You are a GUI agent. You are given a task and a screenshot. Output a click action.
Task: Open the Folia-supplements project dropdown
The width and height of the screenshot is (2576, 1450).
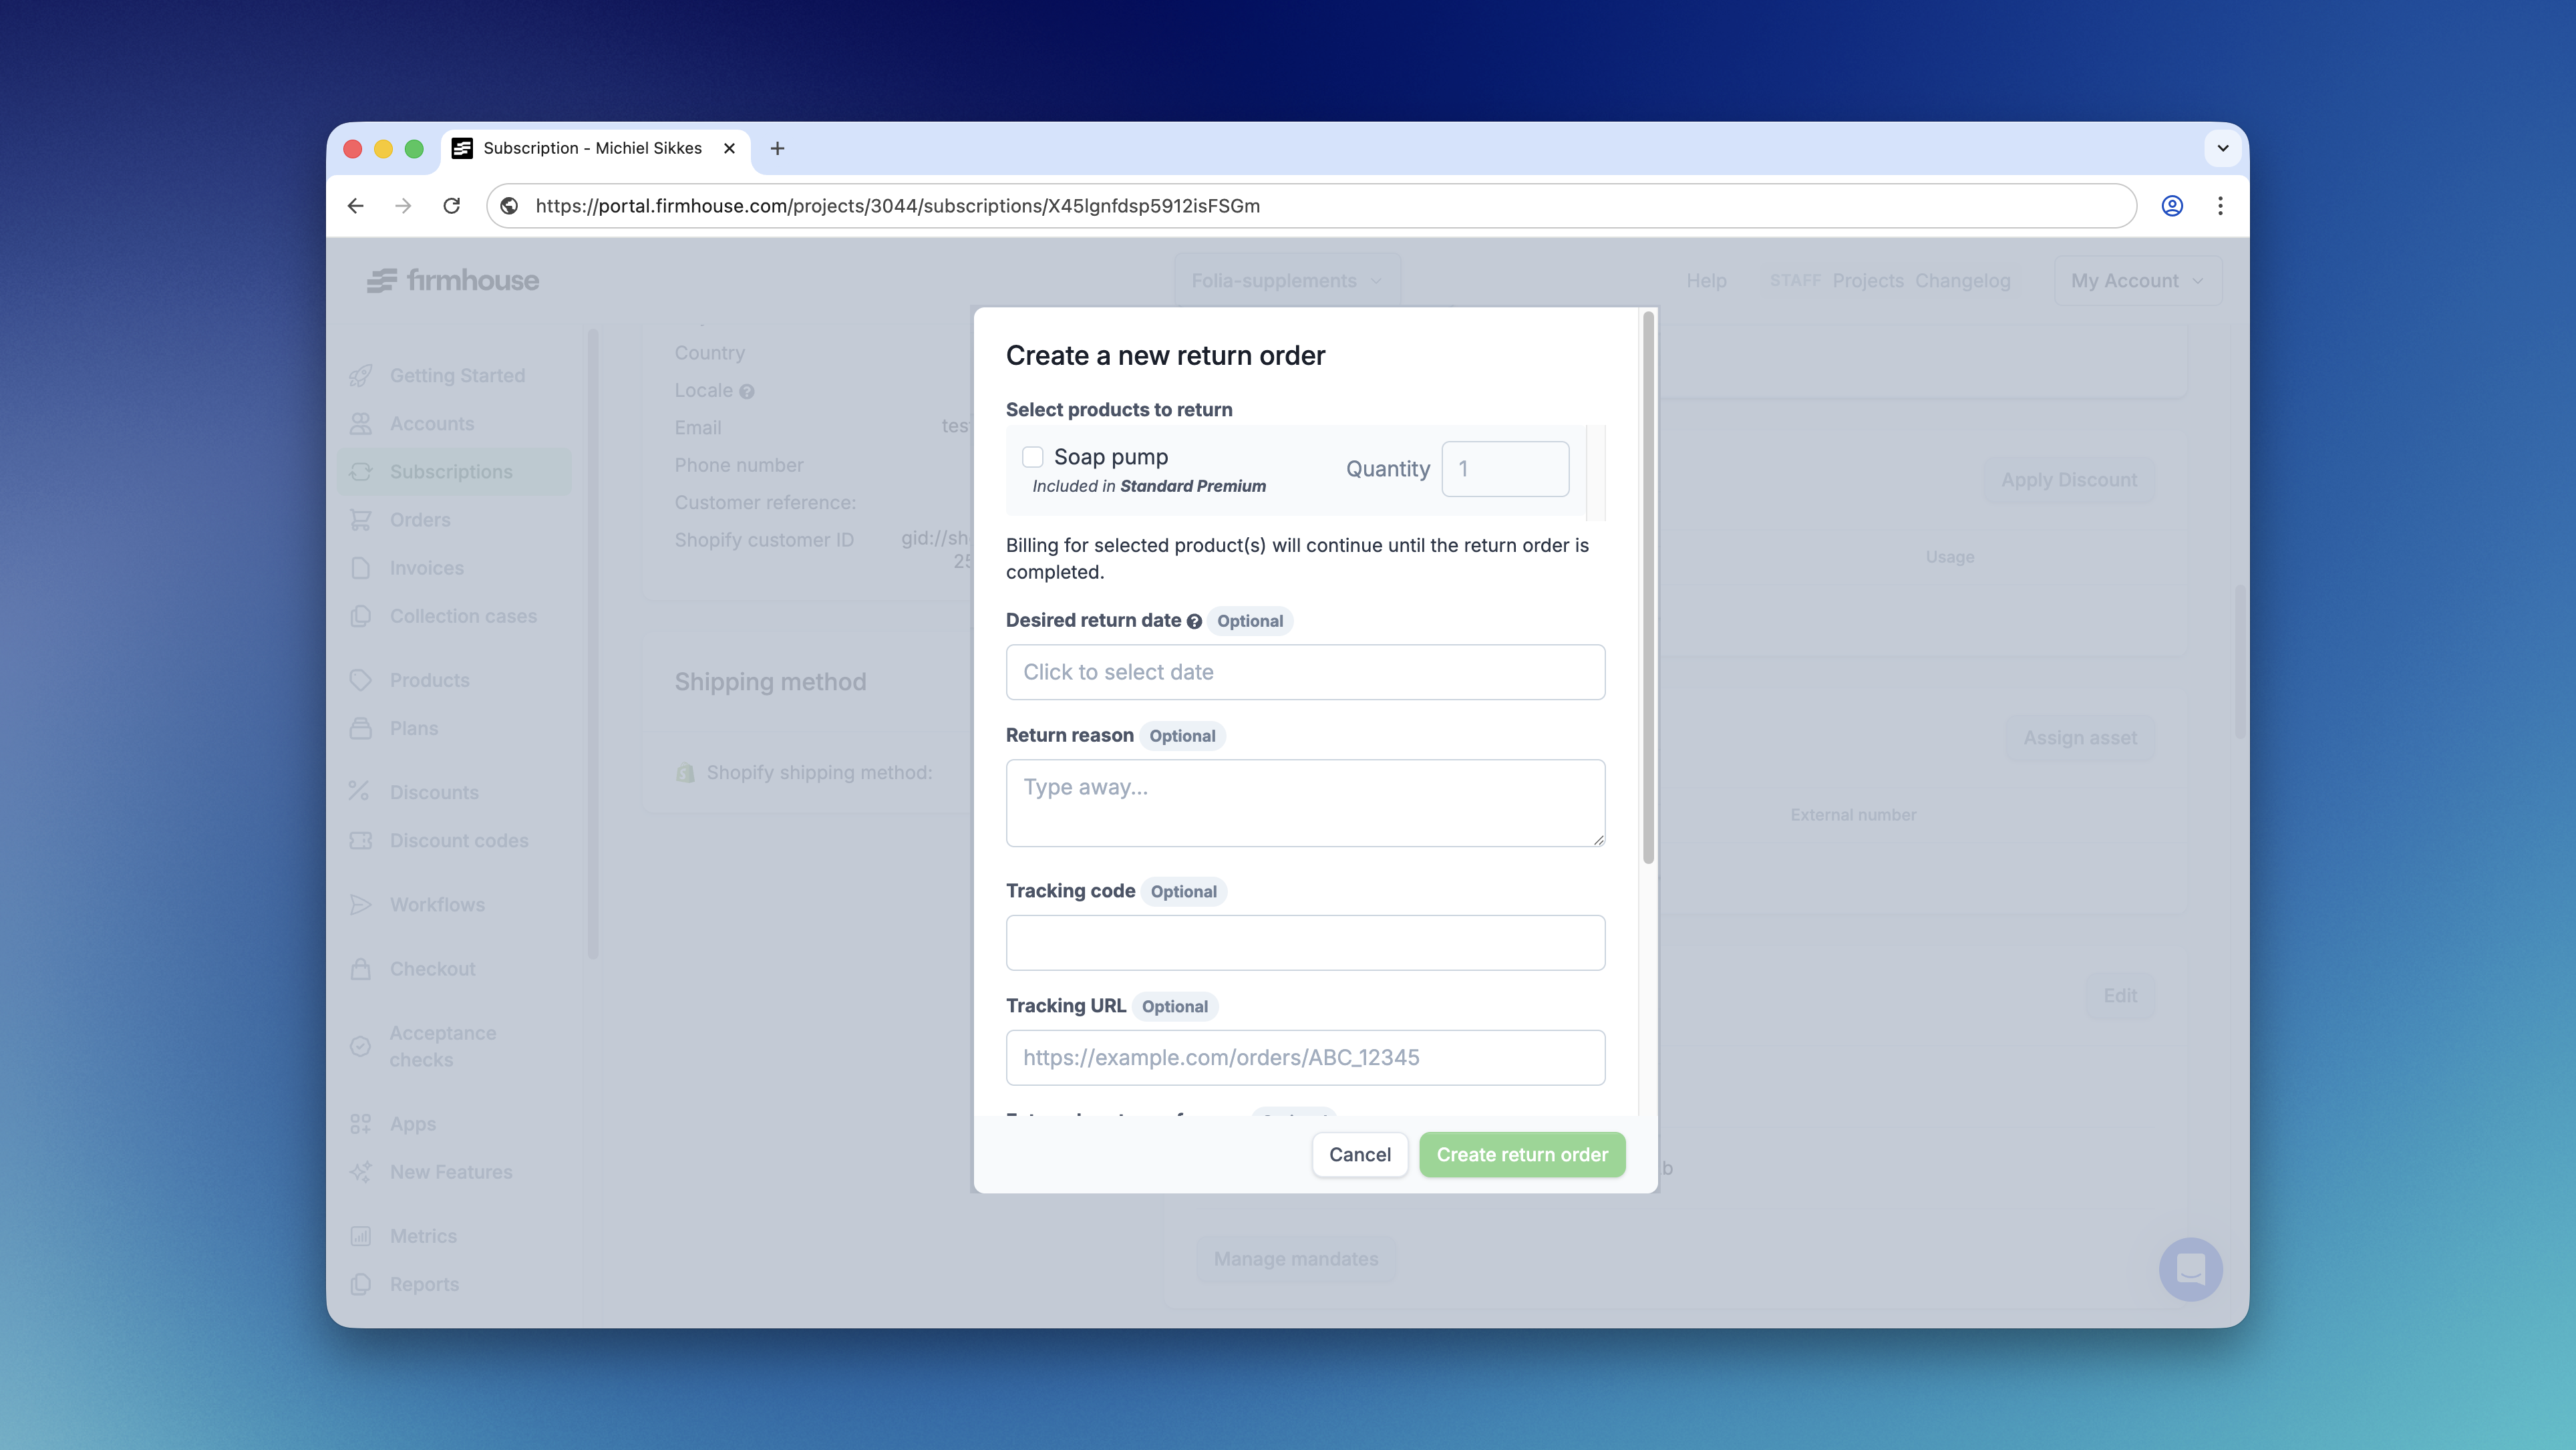tap(1286, 280)
